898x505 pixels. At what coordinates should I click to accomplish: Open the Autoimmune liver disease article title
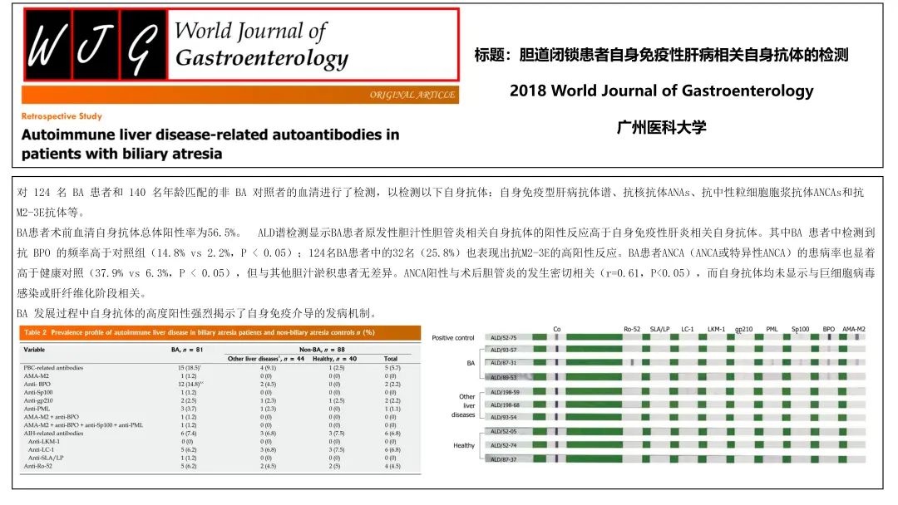point(210,144)
